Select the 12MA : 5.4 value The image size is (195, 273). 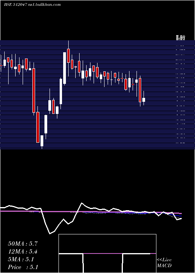23,252
